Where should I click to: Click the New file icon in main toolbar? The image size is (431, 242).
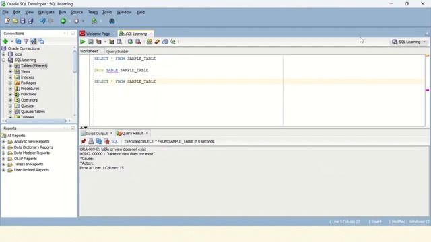coord(7,21)
